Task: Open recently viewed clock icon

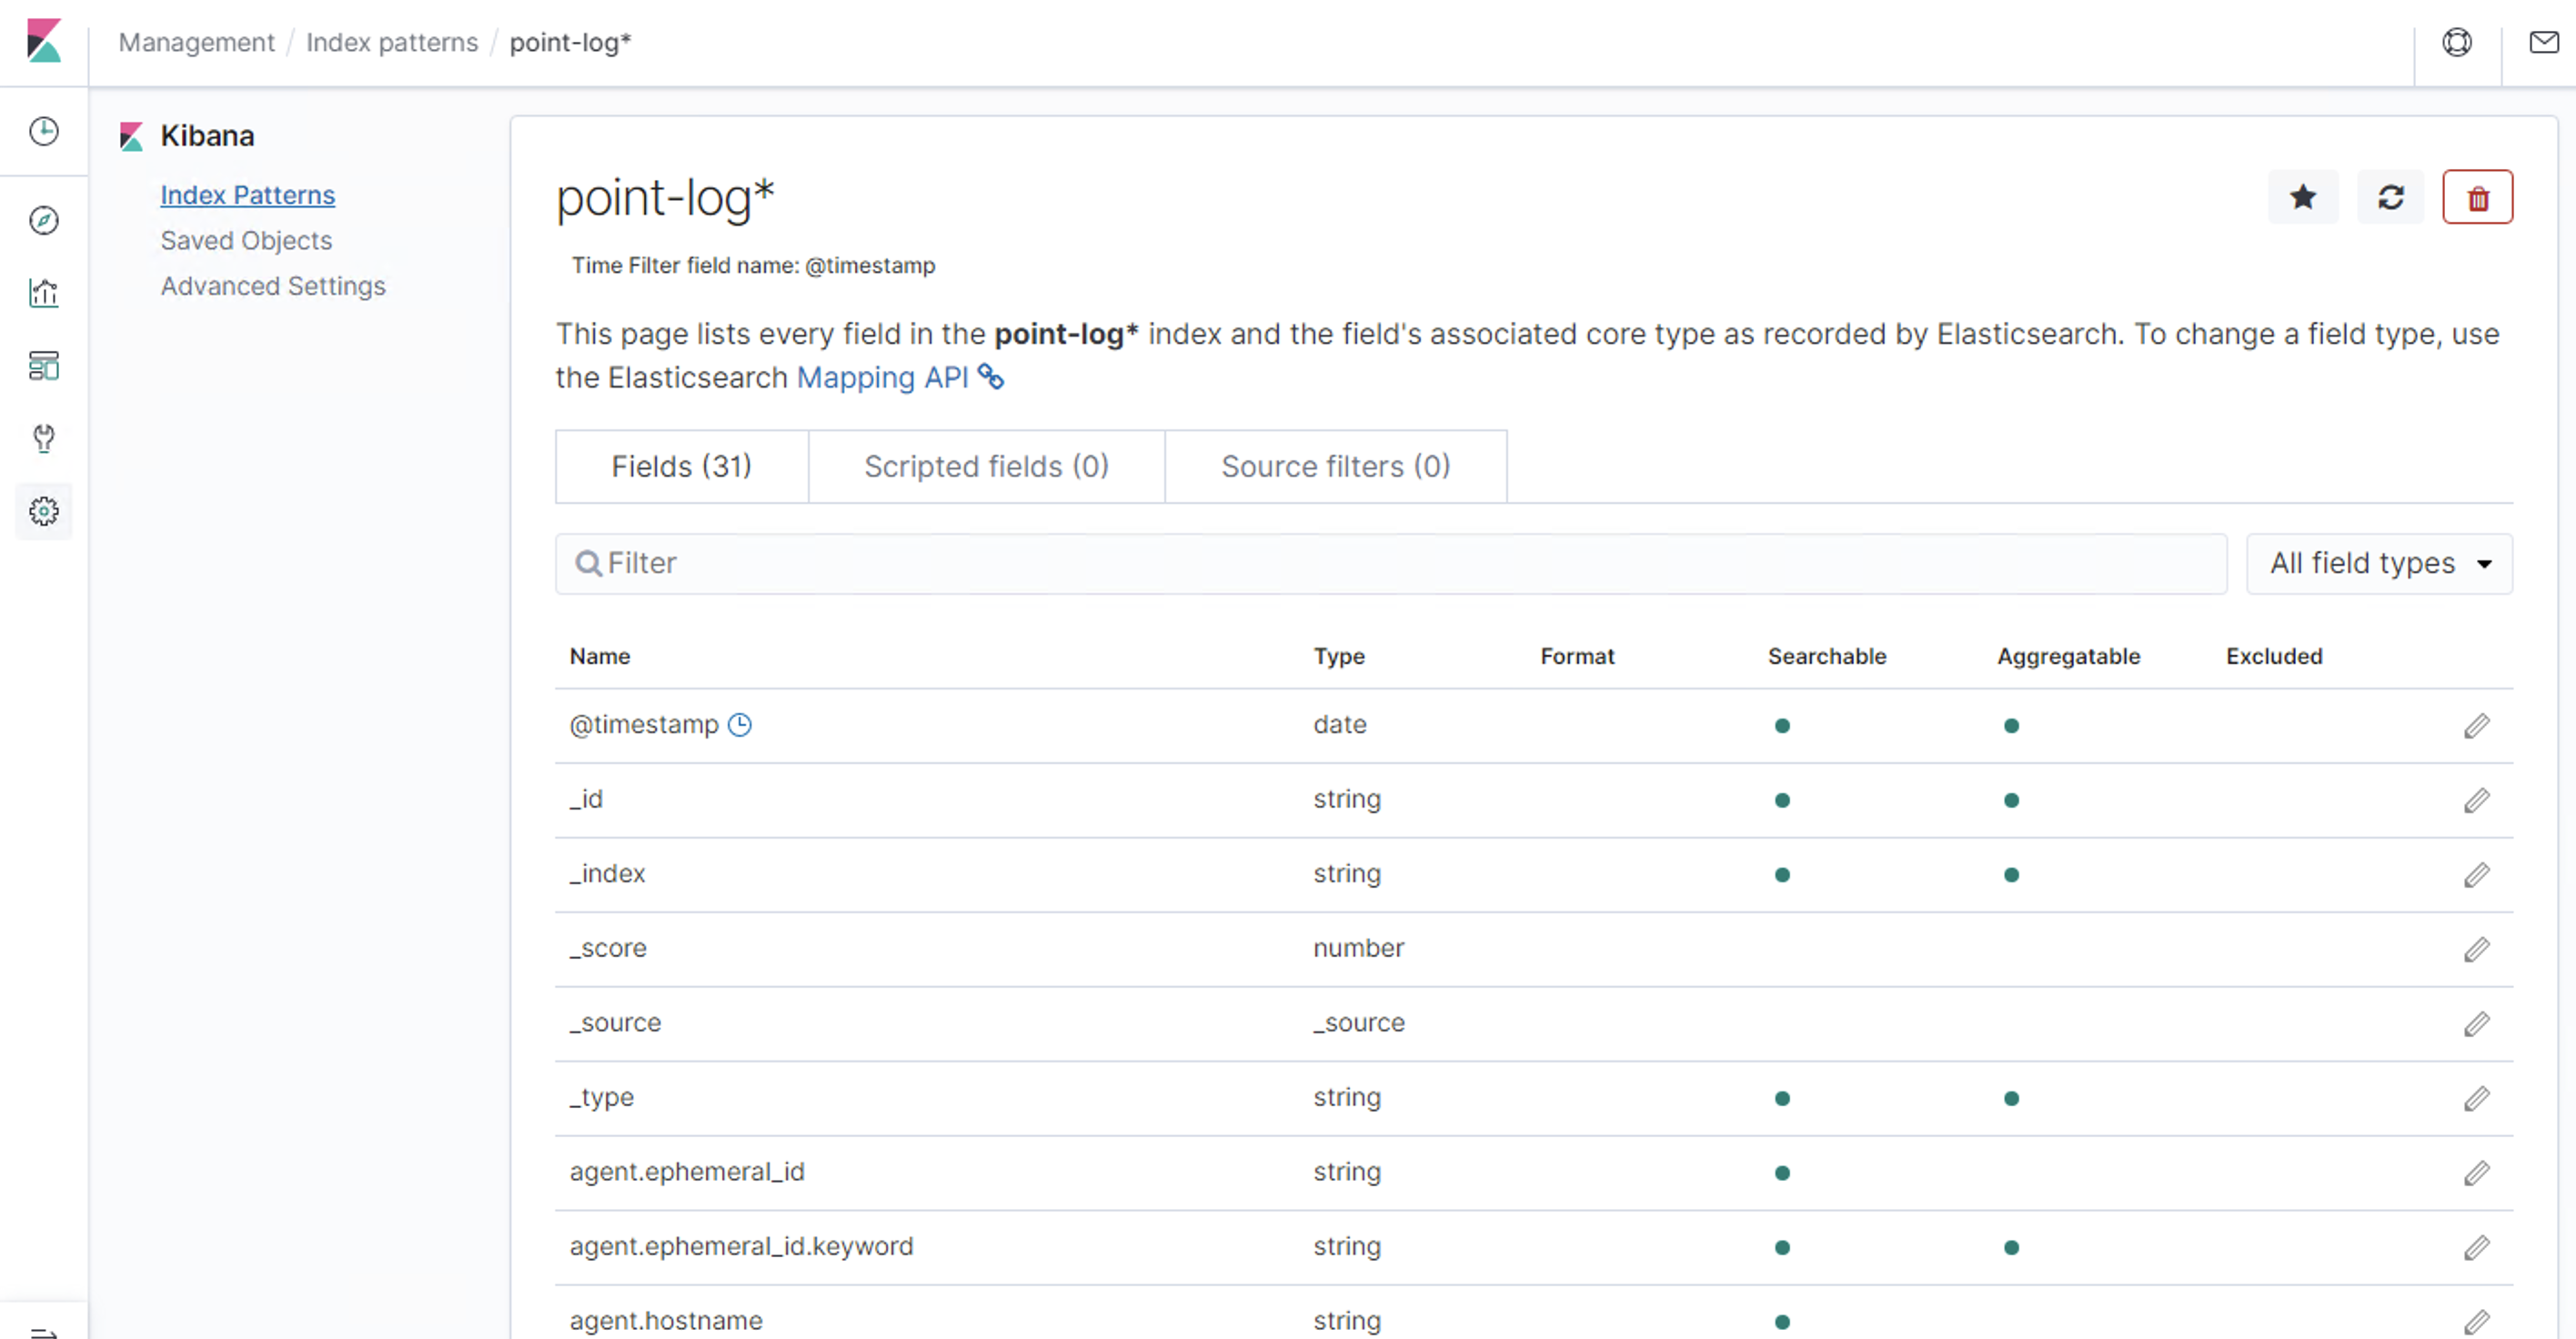Action: [44, 131]
